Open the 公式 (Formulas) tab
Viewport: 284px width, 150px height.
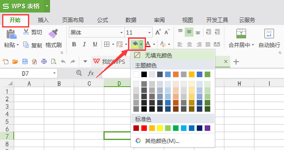[103, 20]
